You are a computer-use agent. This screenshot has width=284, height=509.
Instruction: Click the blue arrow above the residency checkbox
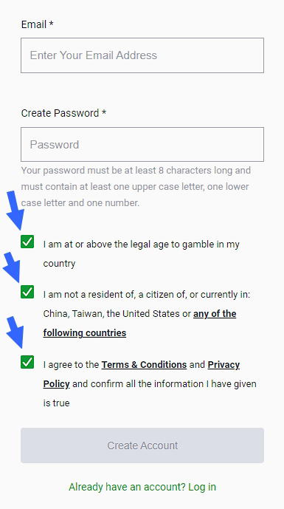point(12,267)
